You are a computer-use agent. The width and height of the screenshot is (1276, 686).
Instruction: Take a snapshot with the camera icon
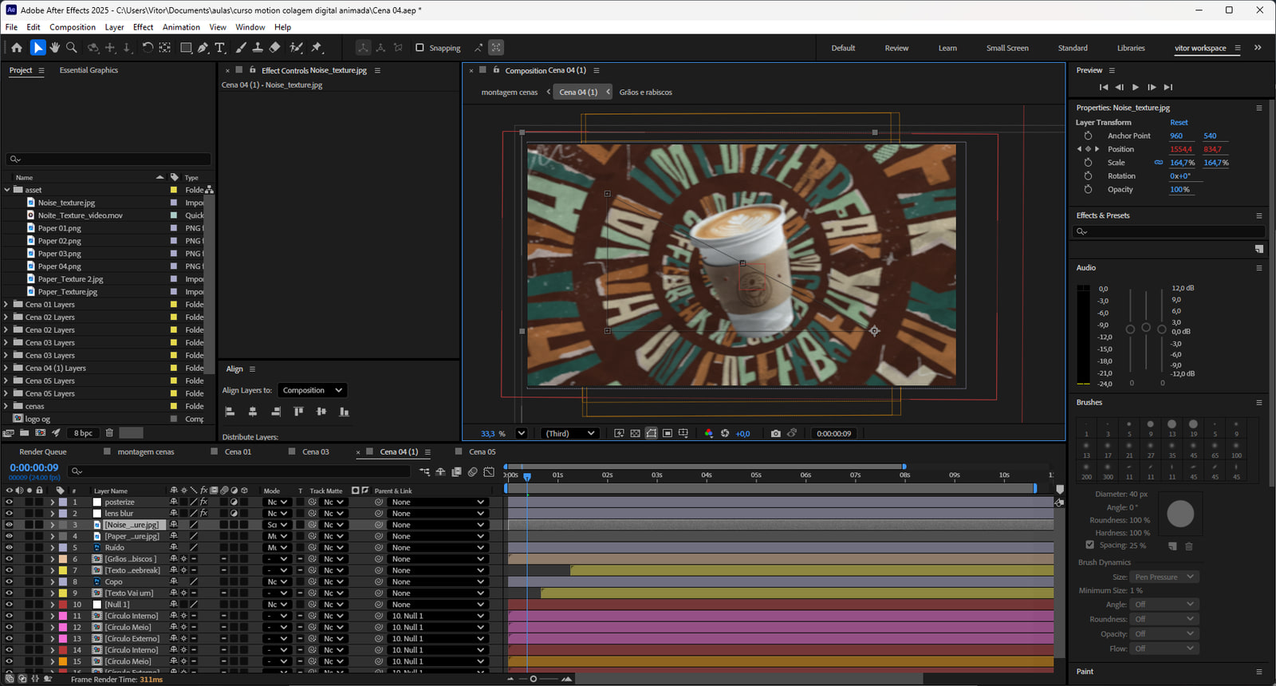point(775,433)
